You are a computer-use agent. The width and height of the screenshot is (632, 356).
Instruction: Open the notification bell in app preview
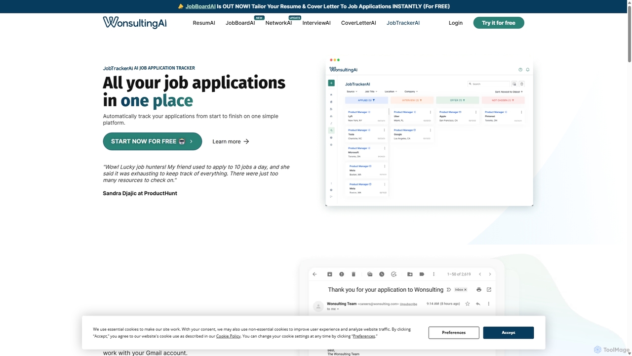(527, 70)
